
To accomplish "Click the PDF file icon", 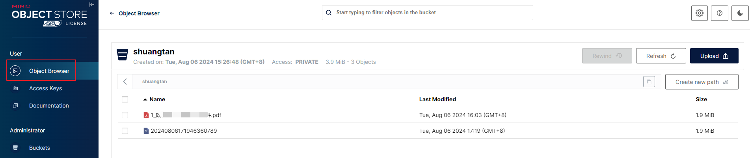I will [x=146, y=115].
